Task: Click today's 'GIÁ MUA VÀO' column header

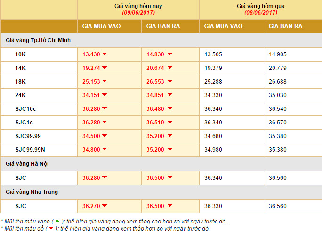Action: point(101,26)
